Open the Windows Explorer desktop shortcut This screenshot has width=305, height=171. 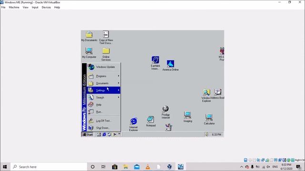pos(206,95)
